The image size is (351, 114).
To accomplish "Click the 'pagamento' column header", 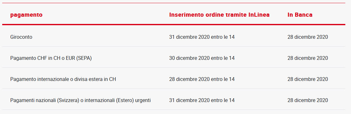I will (x=26, y=15).
